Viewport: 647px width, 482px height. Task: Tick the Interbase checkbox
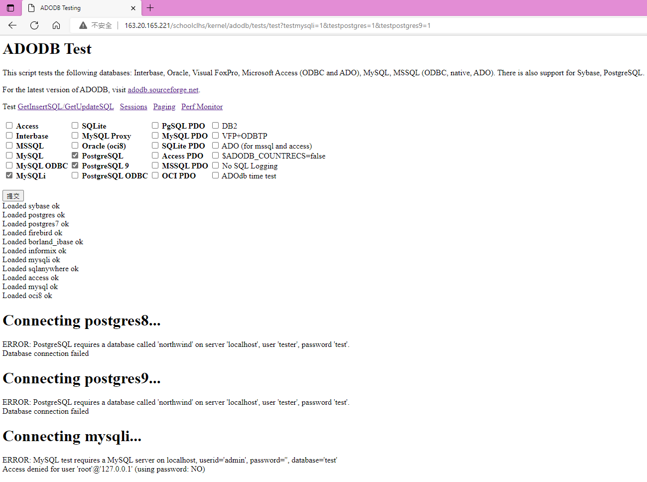point(9,136)
